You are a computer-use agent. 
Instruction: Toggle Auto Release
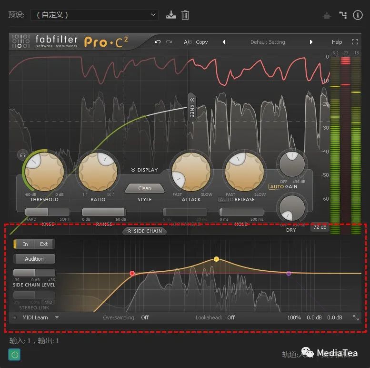click(226, 200)
